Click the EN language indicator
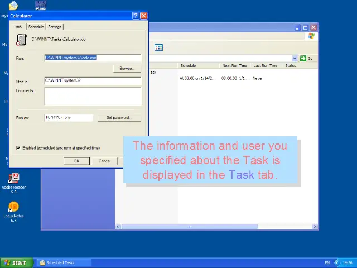 coord(327,262)
